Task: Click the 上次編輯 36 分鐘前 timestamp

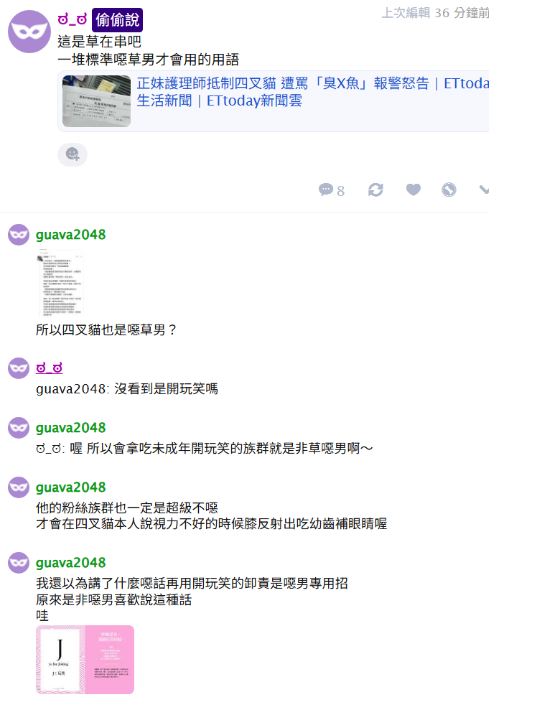Action: (435, 13)
